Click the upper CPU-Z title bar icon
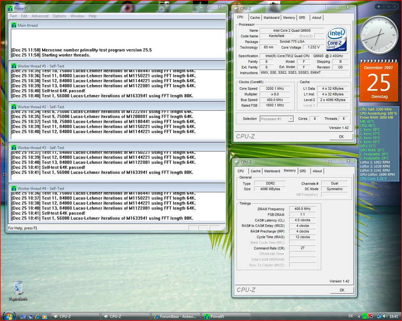402x321 pixels. click(x=236, y=8)
